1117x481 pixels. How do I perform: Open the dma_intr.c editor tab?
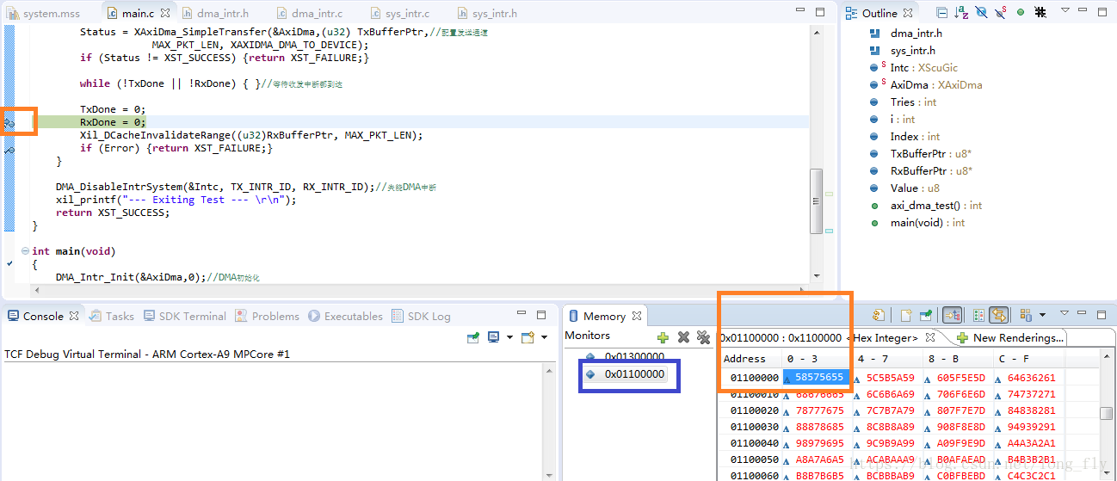coord(309,13)
